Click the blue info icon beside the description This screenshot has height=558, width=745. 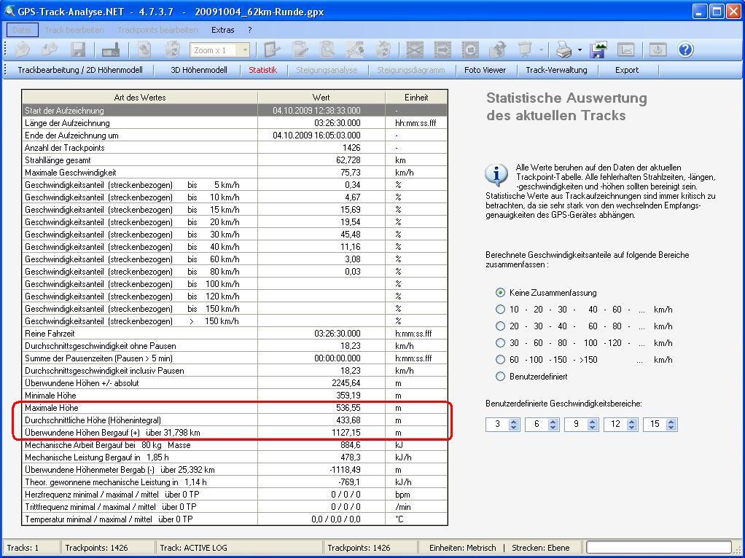tap(496, 175)
